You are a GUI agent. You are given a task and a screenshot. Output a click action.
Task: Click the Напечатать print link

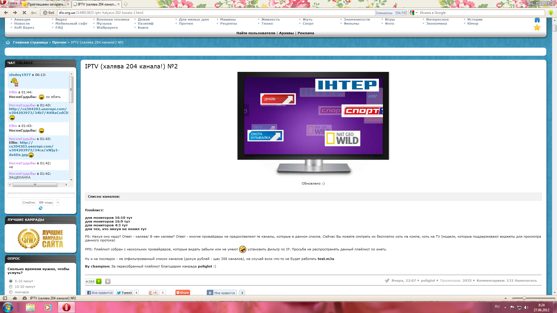(526, 281)
